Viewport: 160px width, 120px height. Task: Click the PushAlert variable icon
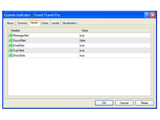[10, 50]
